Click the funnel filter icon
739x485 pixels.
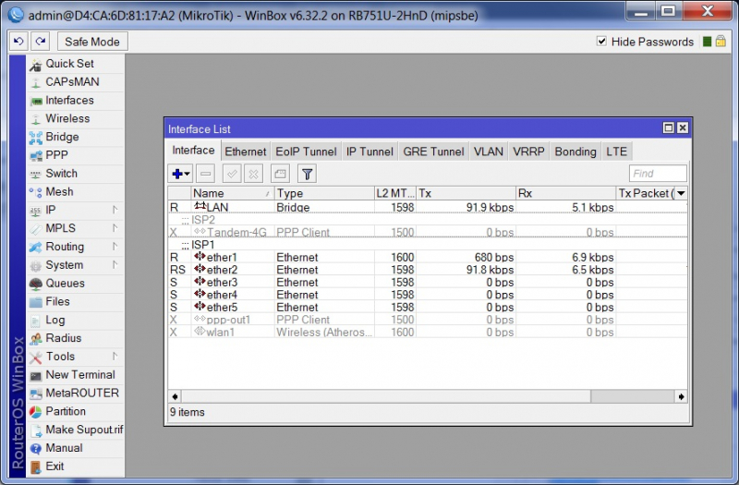click(308, 174)
